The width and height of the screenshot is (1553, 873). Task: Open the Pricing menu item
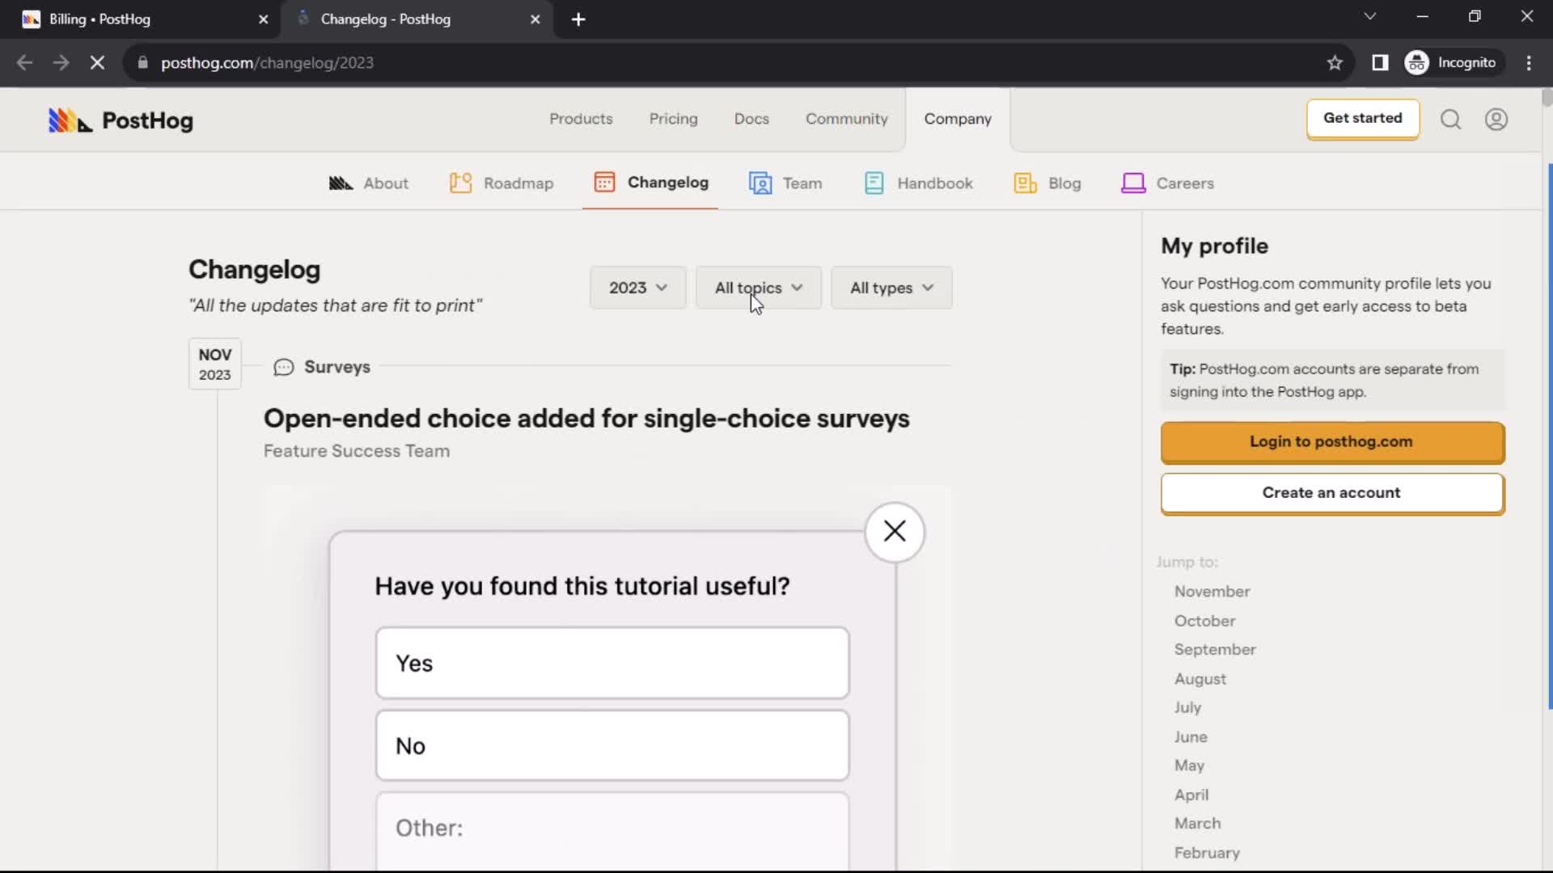(x=673, y=119)
